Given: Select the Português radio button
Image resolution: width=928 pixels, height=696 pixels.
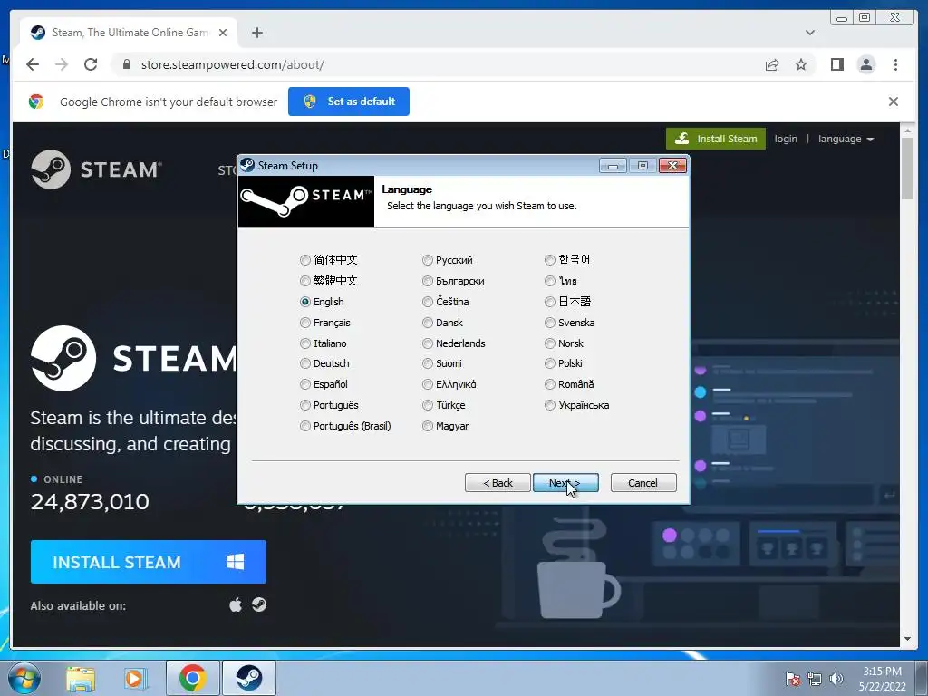Looking at the screenshot, I should coord(304,405).
